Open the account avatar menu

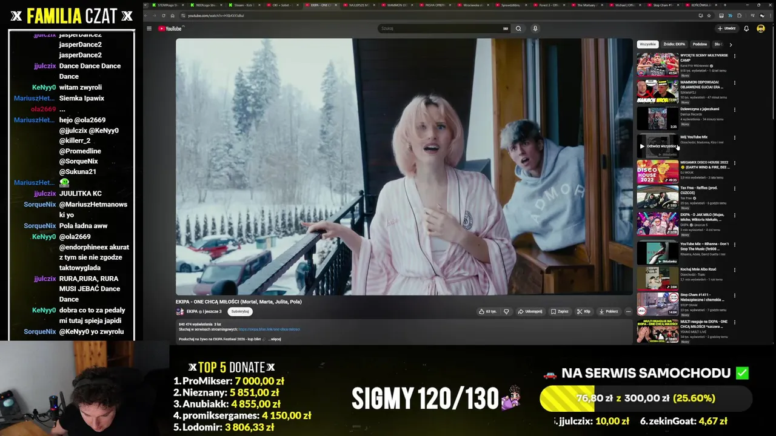click(761, 28)
